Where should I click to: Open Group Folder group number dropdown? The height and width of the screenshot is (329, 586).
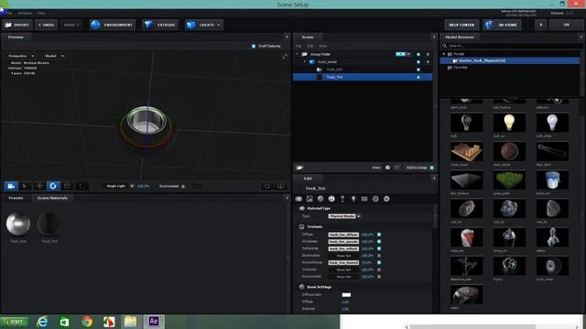[x=403, y=55]
